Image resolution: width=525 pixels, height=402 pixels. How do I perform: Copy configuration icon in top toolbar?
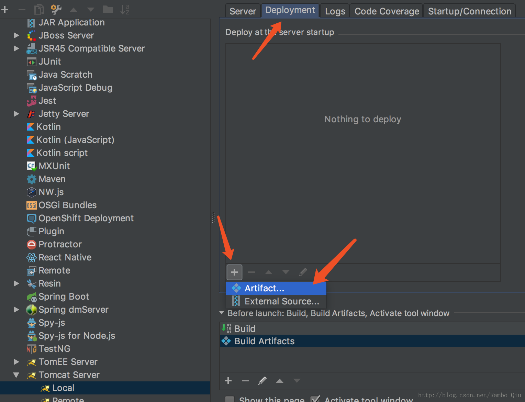pos(39,9)
